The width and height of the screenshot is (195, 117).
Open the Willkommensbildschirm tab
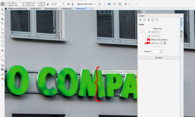[17, 9]
